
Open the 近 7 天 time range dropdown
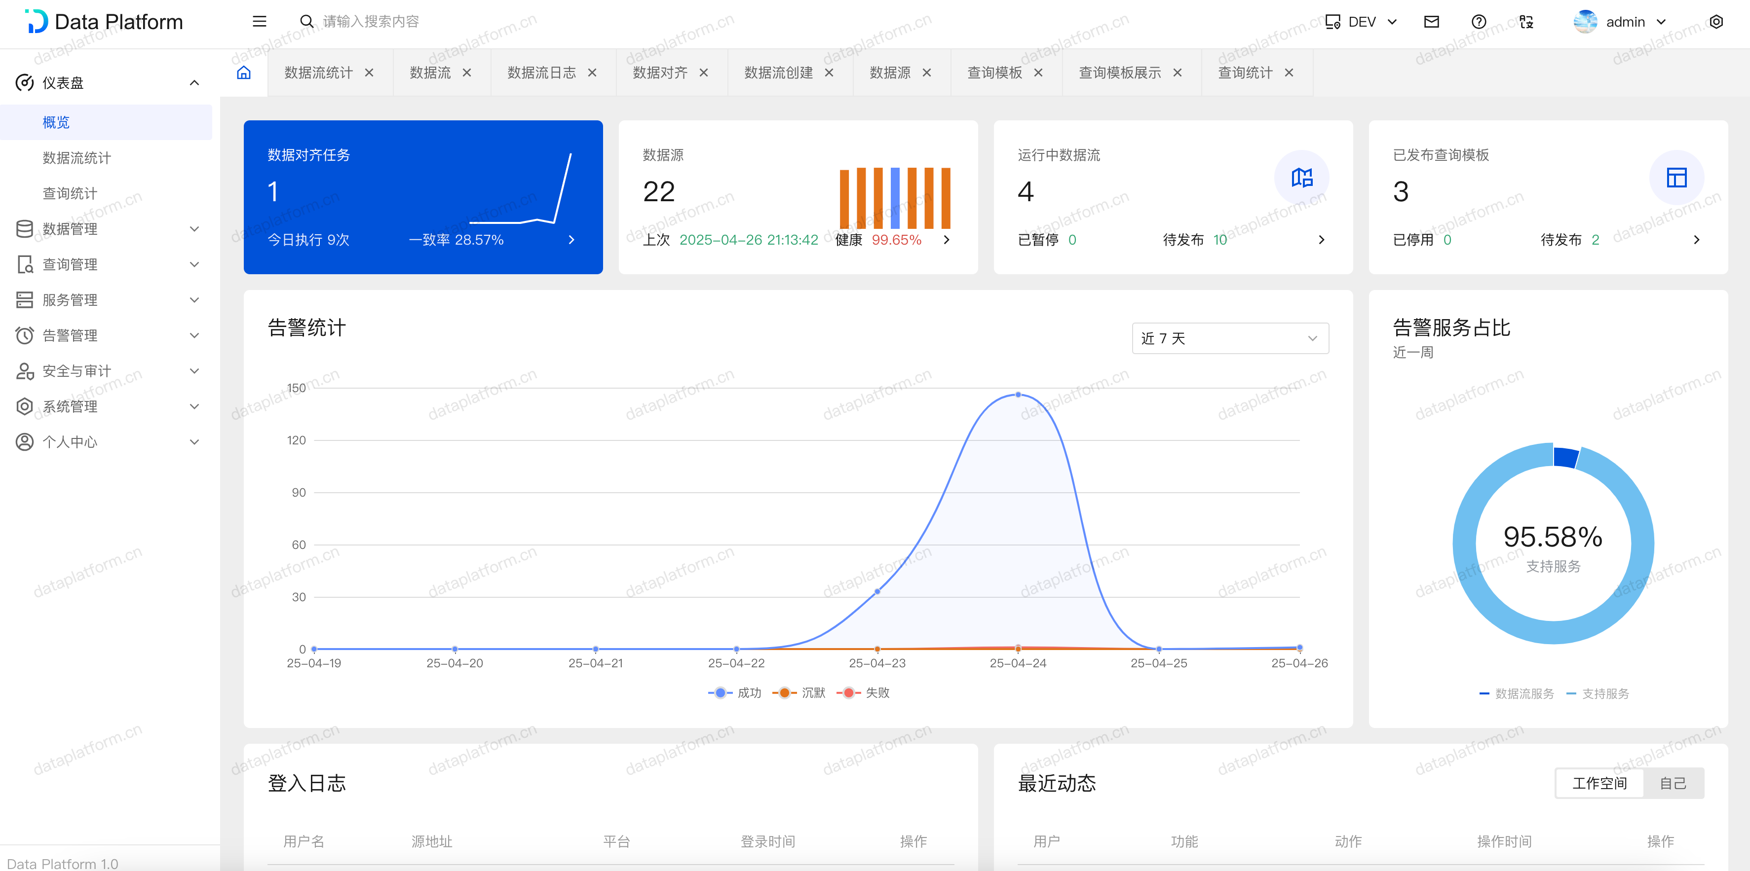[1230, 338]
